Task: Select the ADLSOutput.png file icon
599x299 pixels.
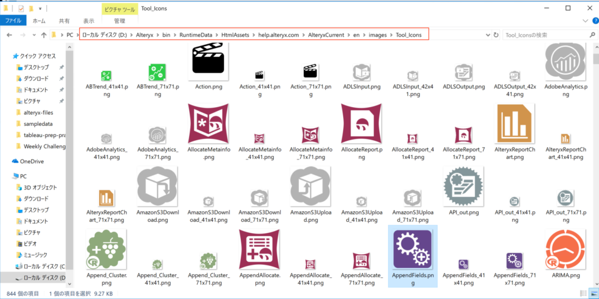Action: 464,72
